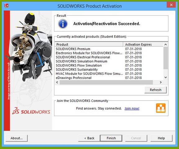Open the Join now! link
The width and height of the screenshot is (179, 149).
pyautogui.click(x=132, y=108)
